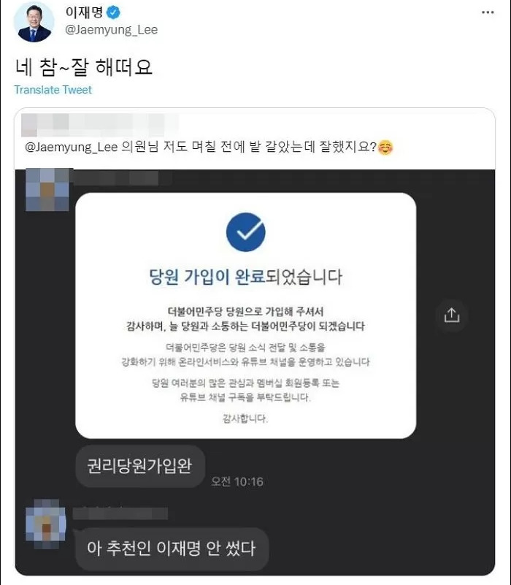
Task: Open the blurred quoted tweet author name
Action: pyautogui.click(x=99, y=125)
